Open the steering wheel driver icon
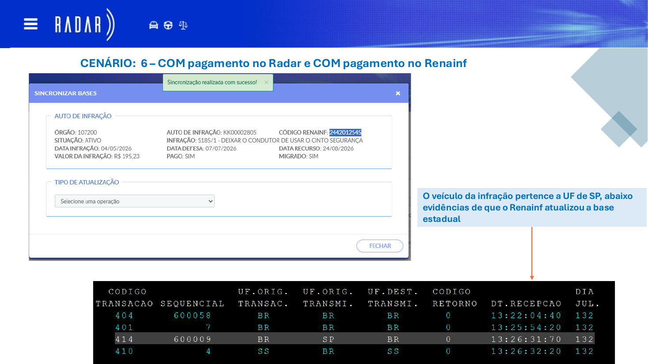Image resolution: width=648 pixels, height=364 pixels. click(168, 25)
